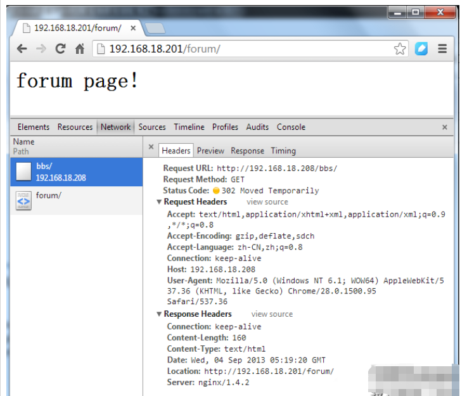This screenshot has height=396, width=467.
Task: Open the home page
Action: [x=79, y=49]
